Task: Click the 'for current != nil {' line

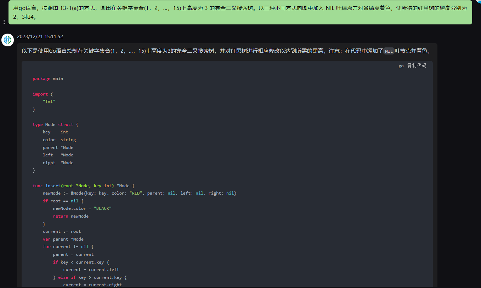Action: coord(68,247)
